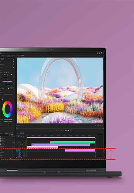Select the magenta pink clip on lower track
This screenshot has height=193, width=134.
tap(80, 150)
